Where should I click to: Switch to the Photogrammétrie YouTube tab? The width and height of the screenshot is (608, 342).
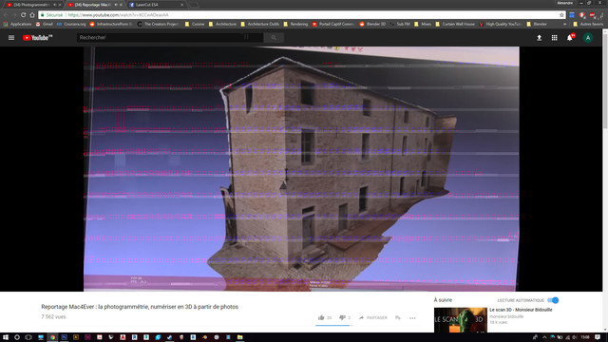click(34, 5)
